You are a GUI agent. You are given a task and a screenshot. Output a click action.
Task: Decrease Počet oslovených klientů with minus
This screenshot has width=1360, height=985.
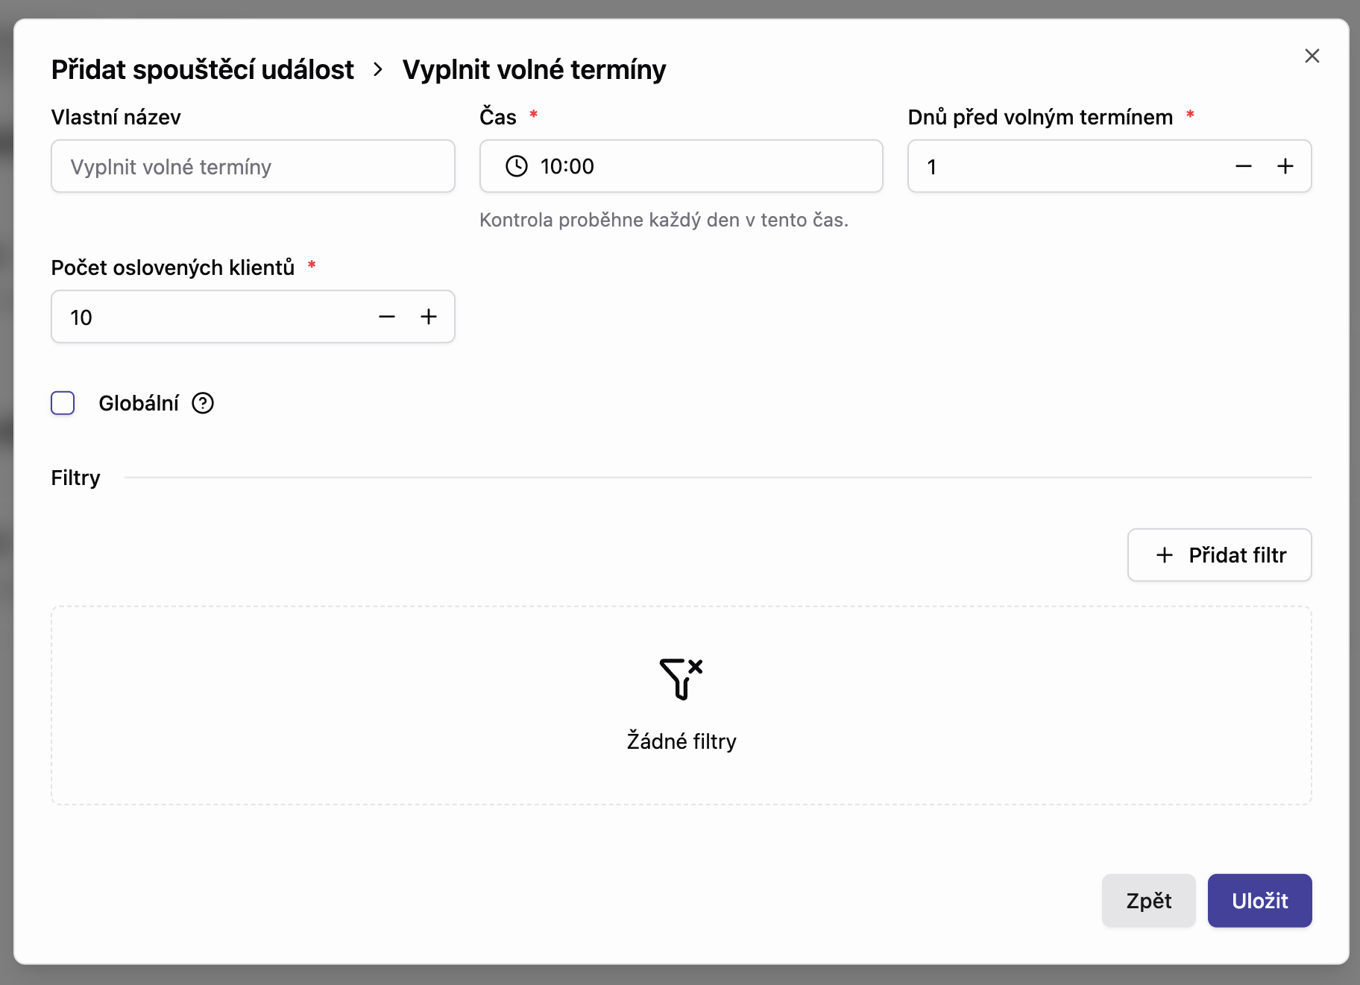[386, 317]
